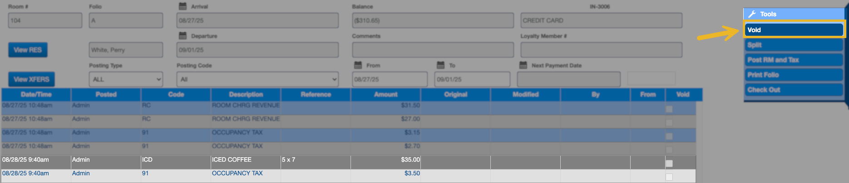Select Post RM and Tax option
This screenshot has height=183, width=849.
point(794,60)
